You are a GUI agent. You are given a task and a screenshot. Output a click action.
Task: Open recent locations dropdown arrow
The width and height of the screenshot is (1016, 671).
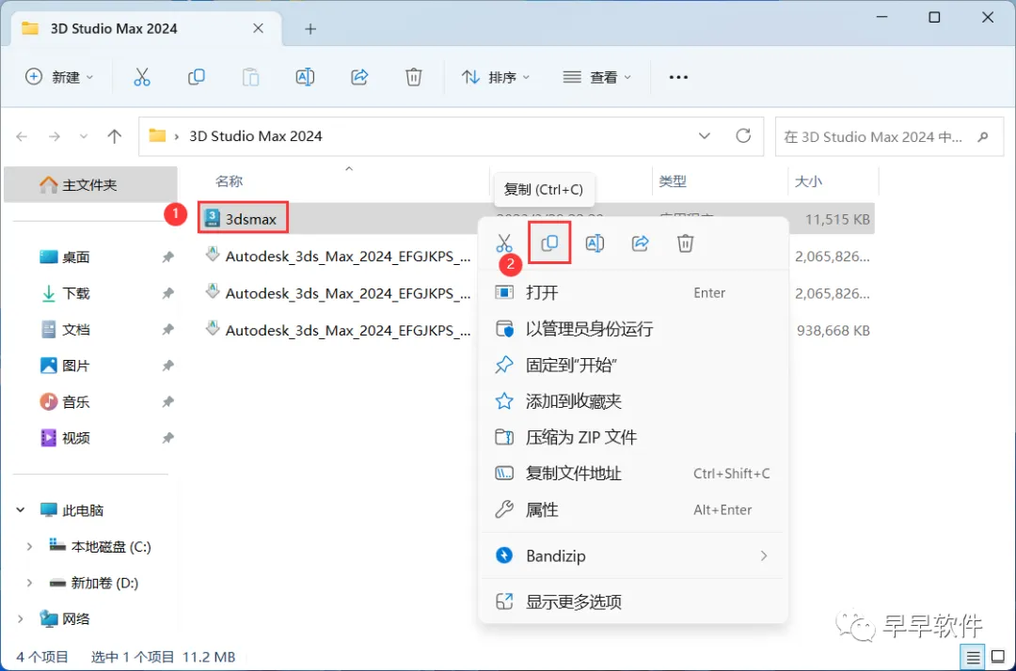tap(84, 136)
